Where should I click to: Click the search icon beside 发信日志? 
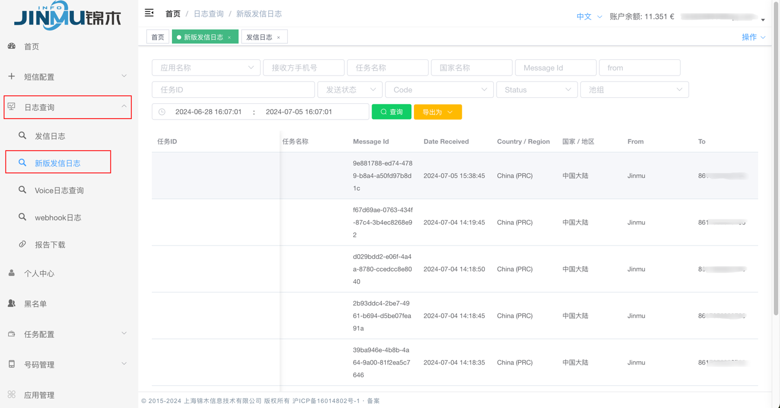click(22, 135)
